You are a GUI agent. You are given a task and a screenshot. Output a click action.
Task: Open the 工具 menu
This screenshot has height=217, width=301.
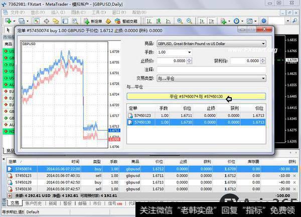99,13
